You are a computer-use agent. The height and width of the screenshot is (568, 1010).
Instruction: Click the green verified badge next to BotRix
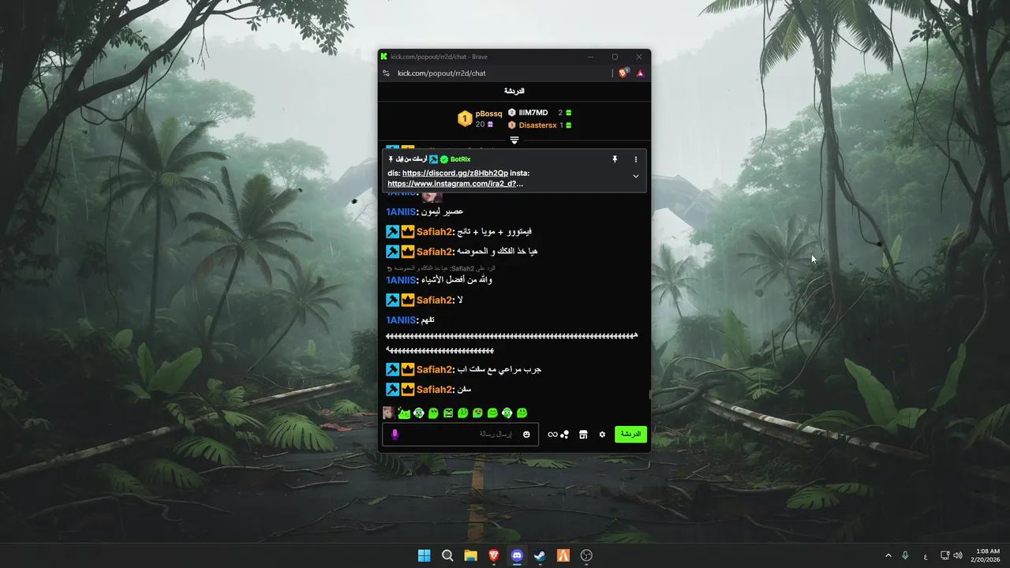(x=444, y=159)
